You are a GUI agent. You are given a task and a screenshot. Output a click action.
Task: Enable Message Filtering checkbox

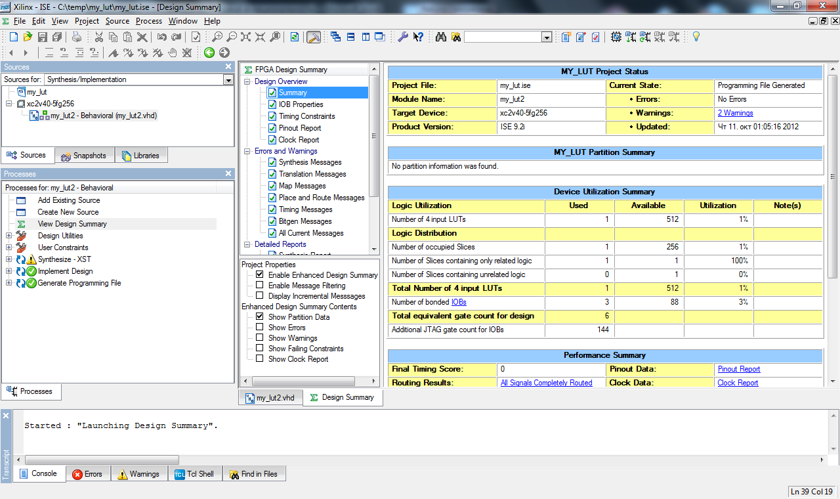tap(260, 286)
